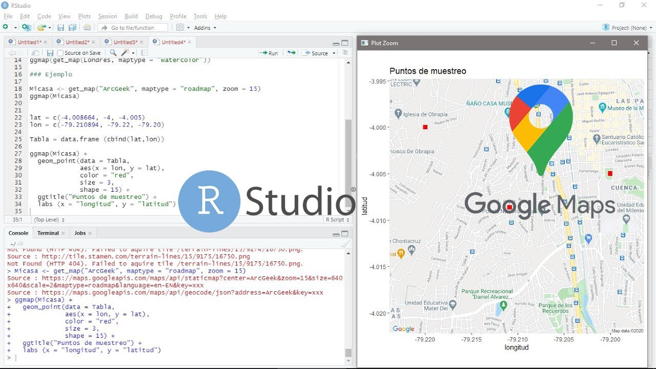The width and height of the screenshot is (656, 369).
Task: Clear the console with the broom icon
Action: coord(345,244)
